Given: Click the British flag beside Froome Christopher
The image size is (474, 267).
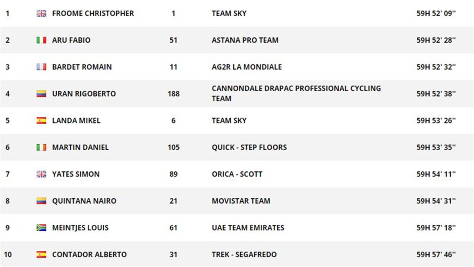Looking at the screenshot, I should click(x=41, y=13).
